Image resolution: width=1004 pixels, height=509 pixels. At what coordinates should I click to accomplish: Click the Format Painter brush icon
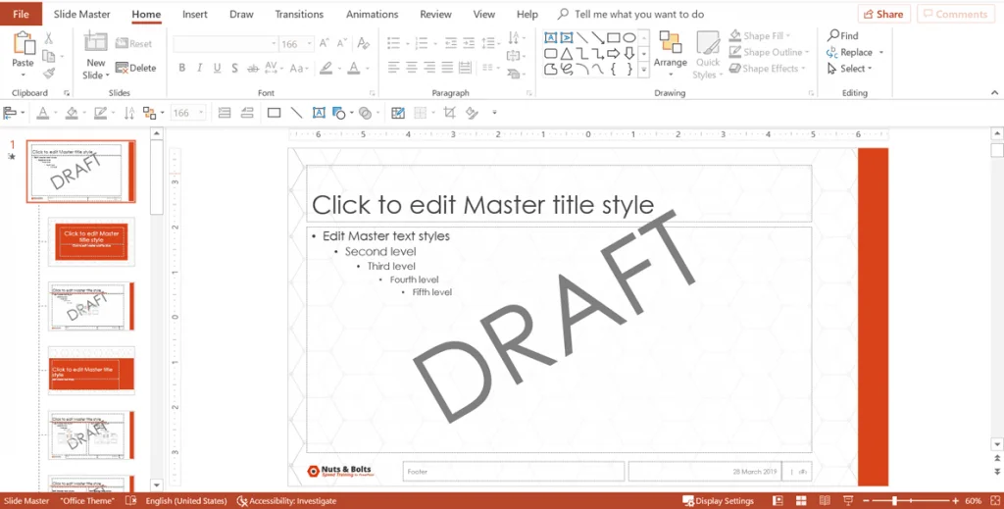click(49, 74)
